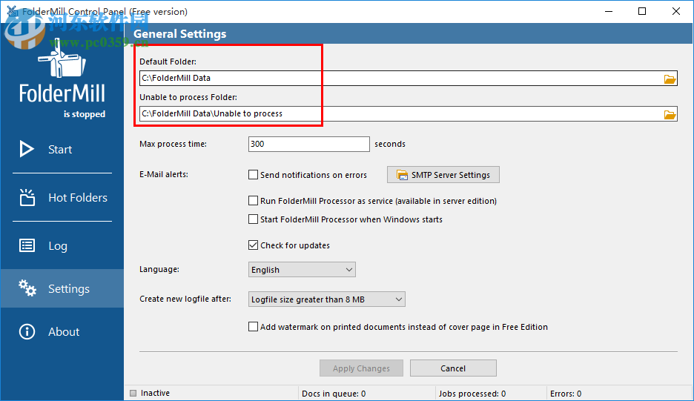This screenshot has height=401, width=694.
Task: Go to the About section label
Action: pos(64,332)
